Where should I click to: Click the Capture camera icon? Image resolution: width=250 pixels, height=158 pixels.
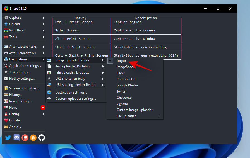(x=6, y=18)
